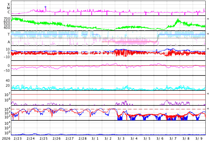Viewport: 211px width, 141px height.
Task: Click the blue circle flare marker
Action: point(46,7)
